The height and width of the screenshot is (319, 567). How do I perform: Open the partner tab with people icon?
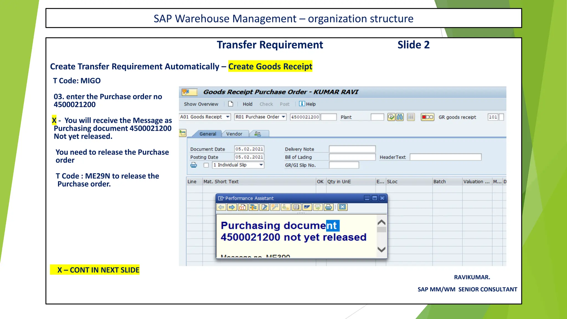pyautogui.click(x=258, y=134)
